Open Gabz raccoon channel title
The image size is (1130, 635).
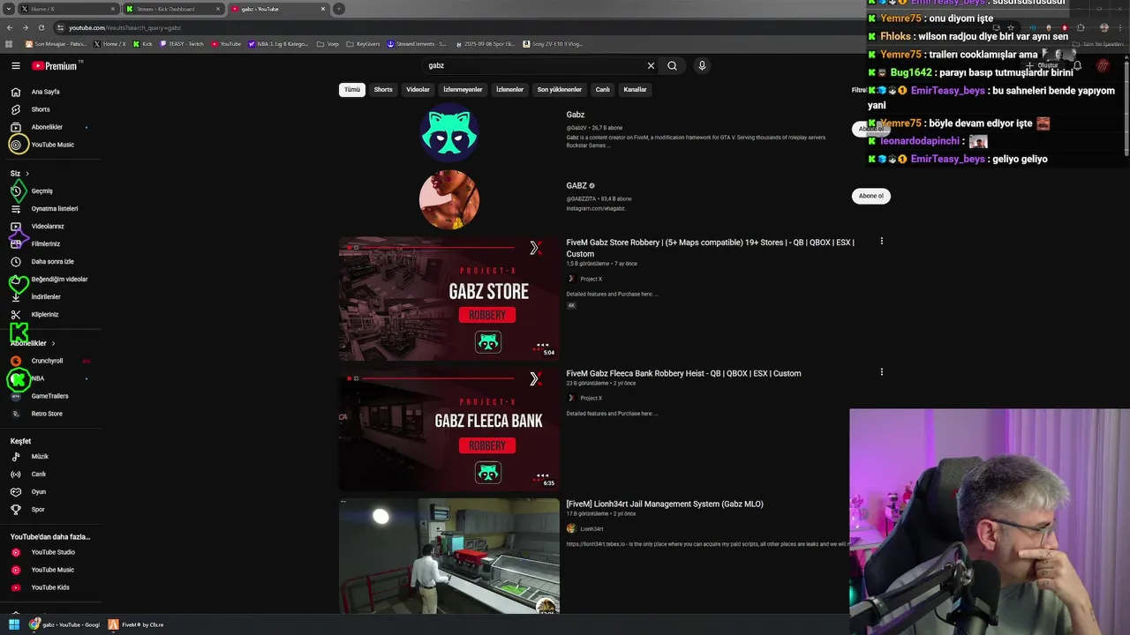[x=576, y=115]
